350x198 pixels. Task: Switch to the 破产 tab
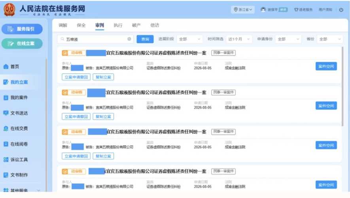pos(136,25)
